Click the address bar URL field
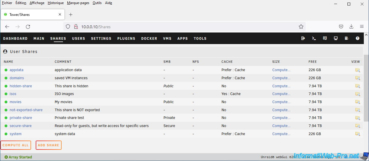This screenshot has width=369, height=161. tap(184, 27)
